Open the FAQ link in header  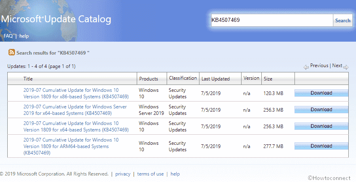(x=8, y=36)
